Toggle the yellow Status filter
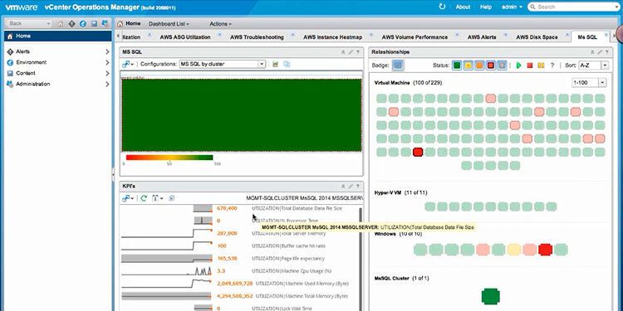This screenshot has width=623, height=311. pyautogui.click(x=468, y=66)
